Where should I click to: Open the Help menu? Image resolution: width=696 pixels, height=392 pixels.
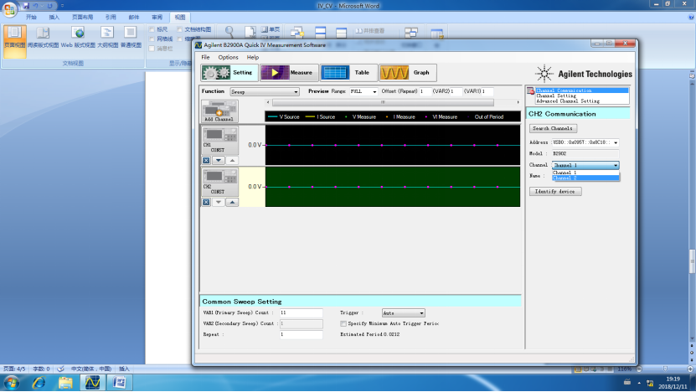tap(253, 57)
